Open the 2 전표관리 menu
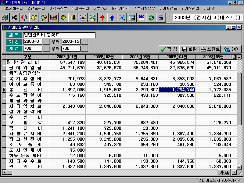244x183 pixels. click(36, 9)
